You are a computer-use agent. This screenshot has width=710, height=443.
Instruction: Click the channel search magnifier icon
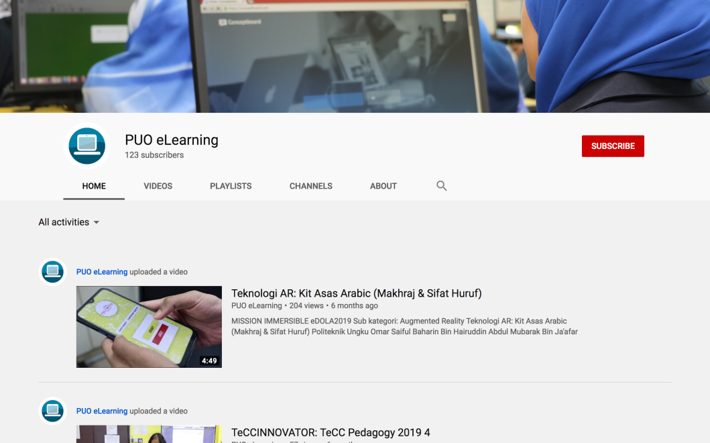(441, 186)
